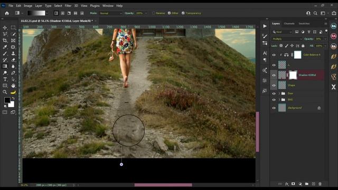Open the Search icon in top bar
338x190 pixels.
tap(315, 13)
